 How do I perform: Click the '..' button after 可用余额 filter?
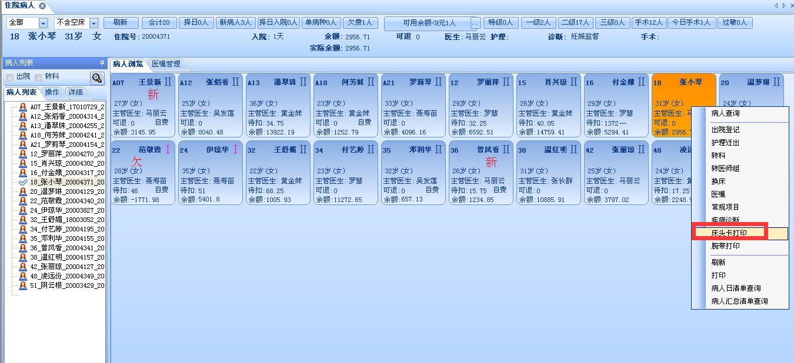click(475, 23)
